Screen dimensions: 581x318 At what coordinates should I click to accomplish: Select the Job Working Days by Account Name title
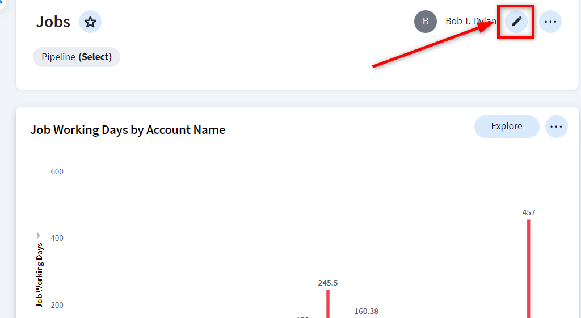128,130
